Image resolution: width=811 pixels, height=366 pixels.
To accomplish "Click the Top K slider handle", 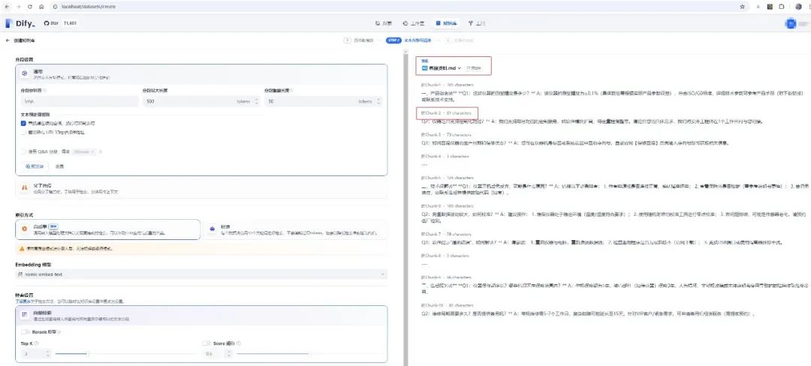I will (x=87, y=354).
